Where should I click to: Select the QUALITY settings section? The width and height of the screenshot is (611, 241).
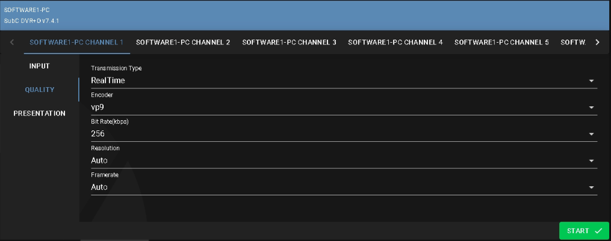click(40, 90)
